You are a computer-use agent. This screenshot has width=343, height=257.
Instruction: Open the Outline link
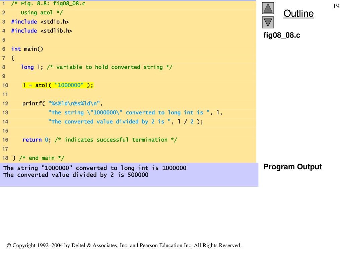click(x=298, y=13)
